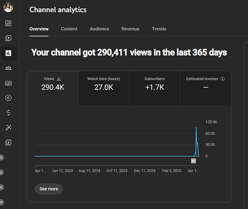Switch to the Revenue tab
Screen dimensions: 248x209
[130, 29]
